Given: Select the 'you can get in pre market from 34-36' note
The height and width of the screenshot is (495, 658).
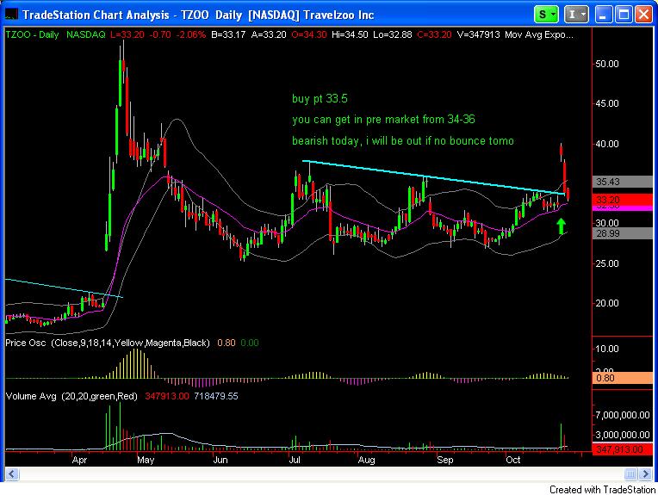Looking at the screenshot, I should 383,120.
